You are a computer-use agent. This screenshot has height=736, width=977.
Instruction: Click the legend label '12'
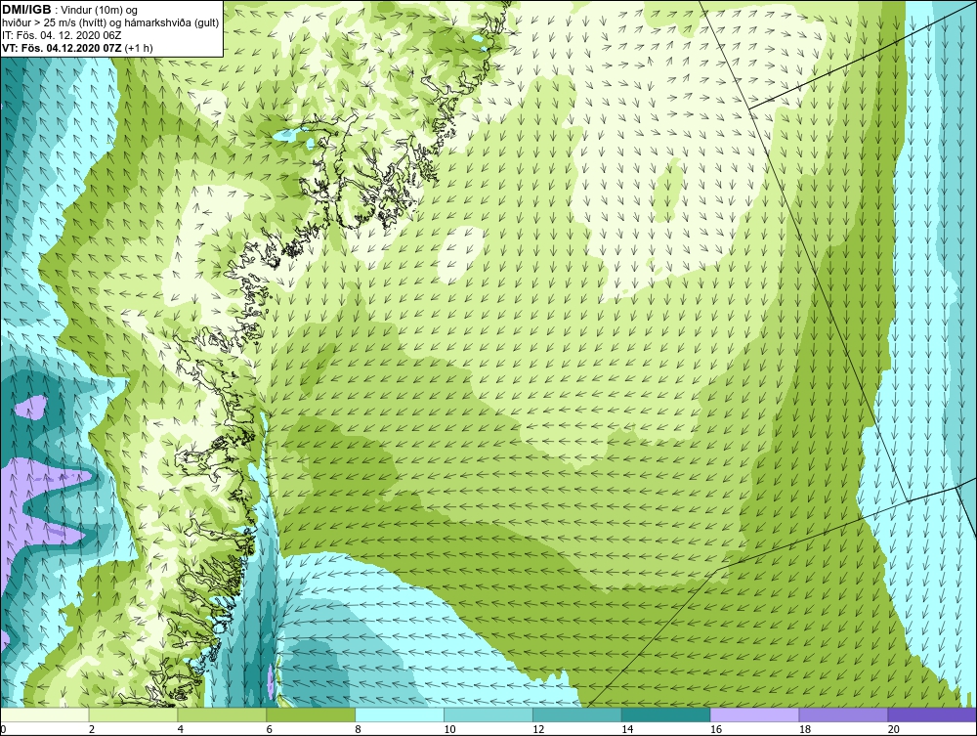click(x=538, y=729)
